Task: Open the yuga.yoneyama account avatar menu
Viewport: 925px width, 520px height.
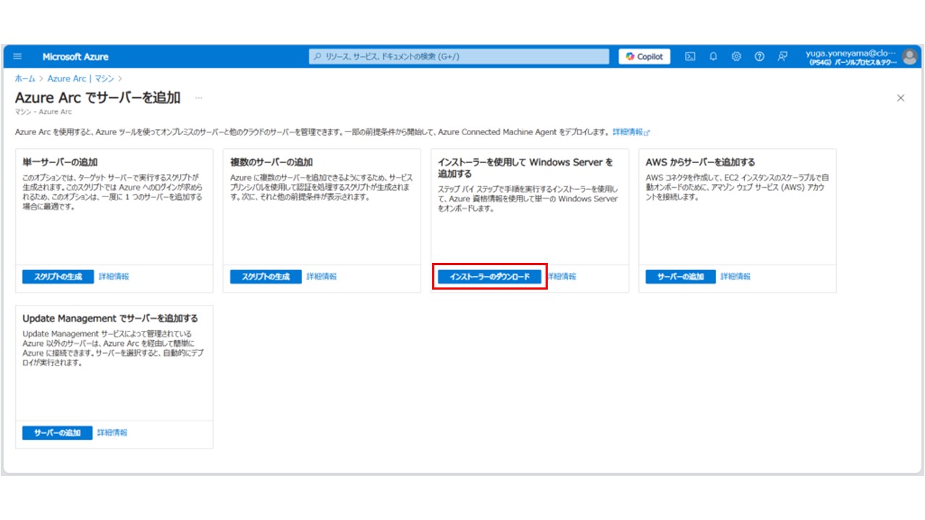Action: [908, 56]
